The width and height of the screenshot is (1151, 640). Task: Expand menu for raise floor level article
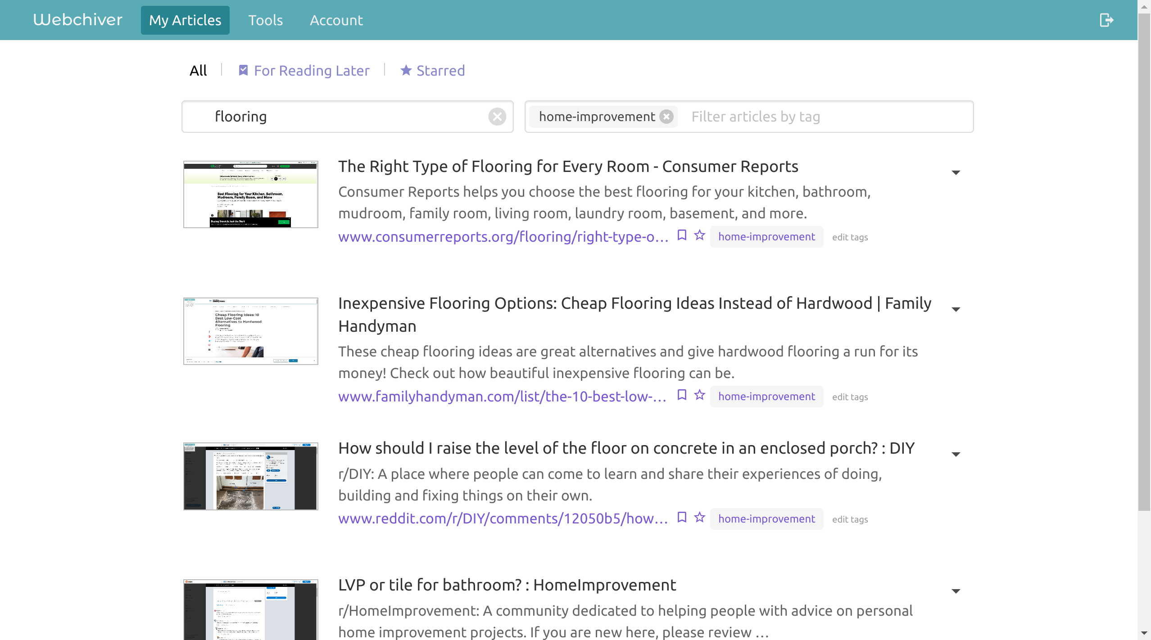click(x=956, y=455)
